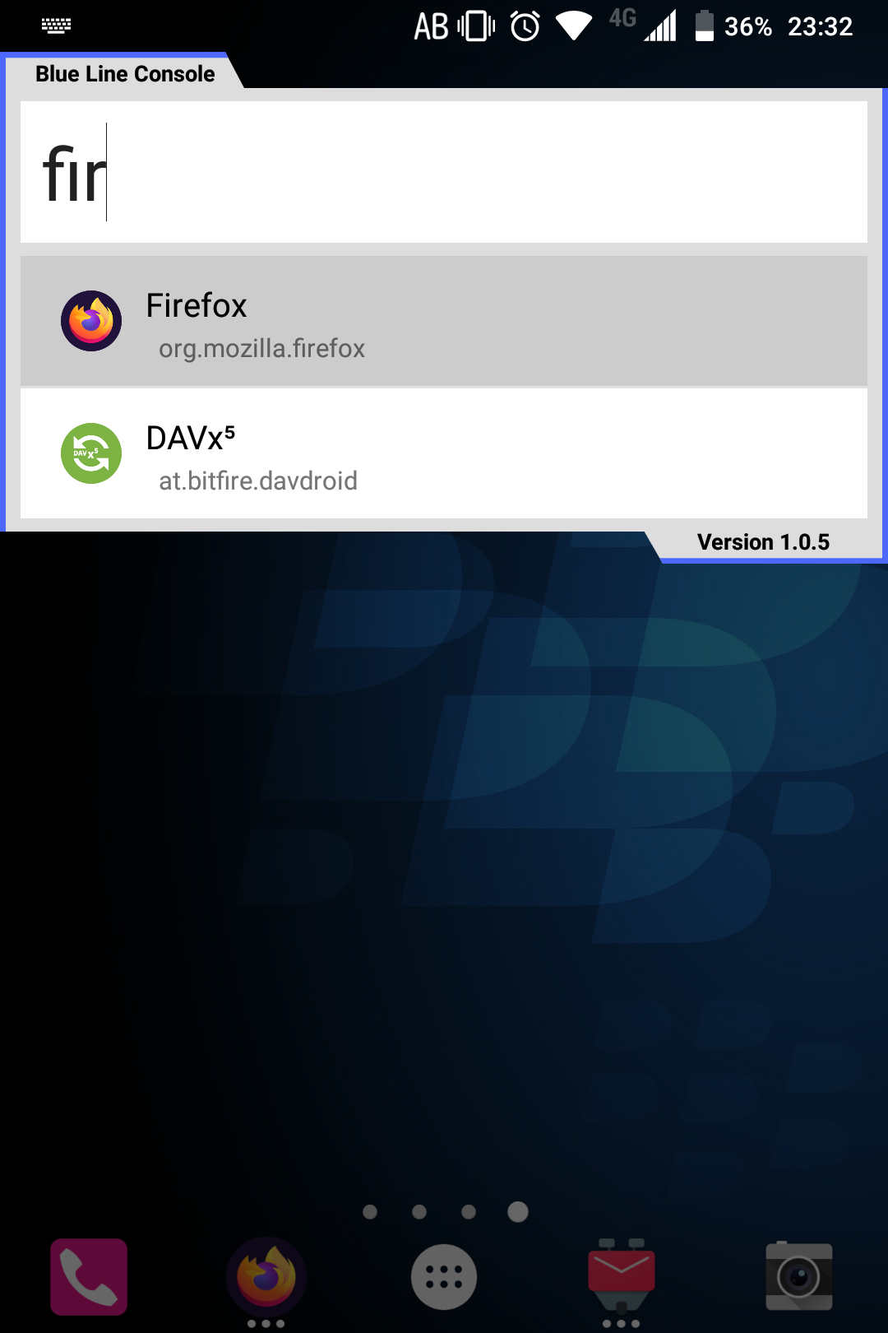The image size is (888, 1333).
Task: Open the Phone app in dock
Action: tap(89, 1277)
